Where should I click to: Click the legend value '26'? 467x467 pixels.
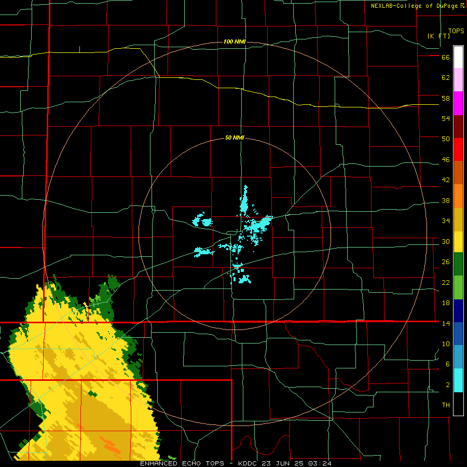coord(446,262)
